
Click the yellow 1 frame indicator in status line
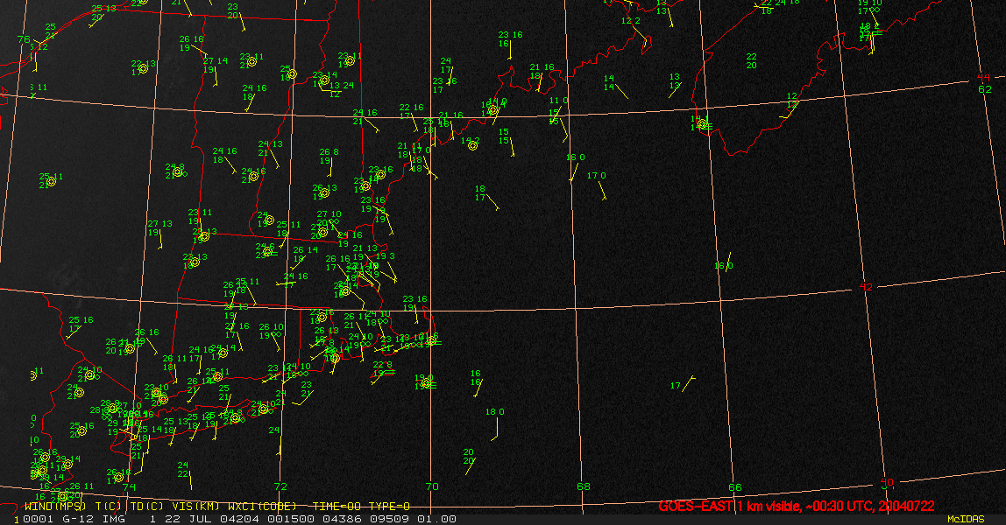coord(17,519)
